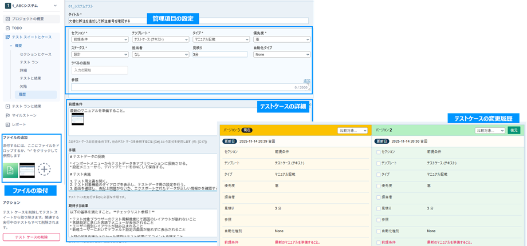Open the 優先度 dropdown
Viewport: 527px width, 246px height.
tap(282, 39)
